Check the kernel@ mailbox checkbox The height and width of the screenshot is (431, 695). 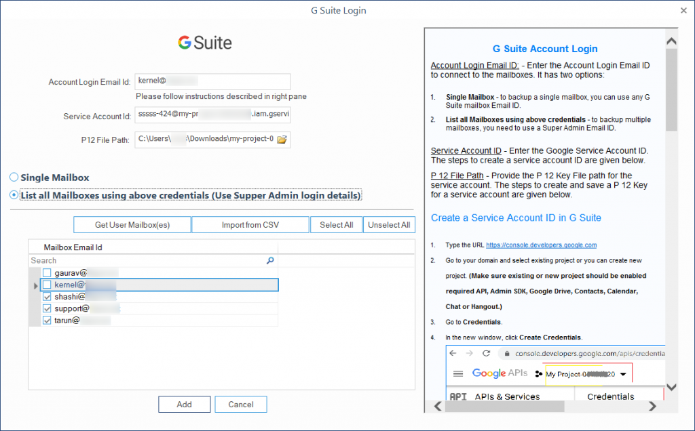(47, 285)
